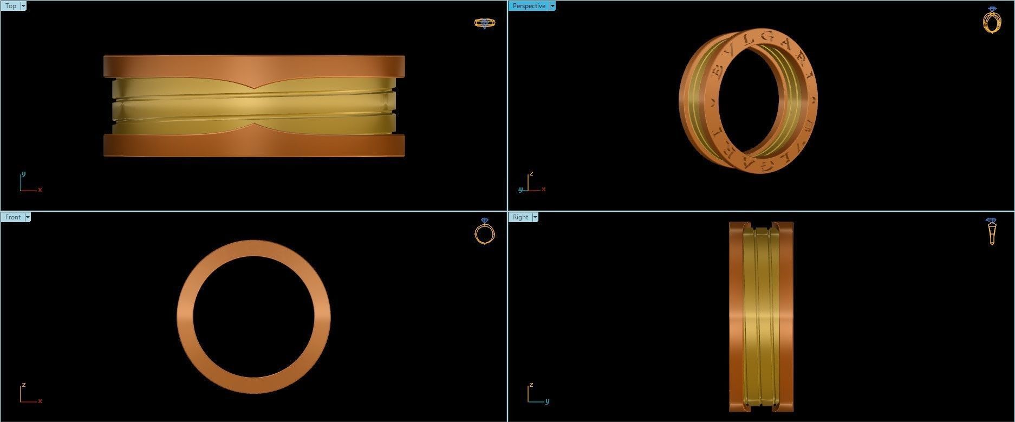Click the axis gizmo in the Perspective viewport
The height and width of the screenshot is (422, 1015).
point(532,182)
